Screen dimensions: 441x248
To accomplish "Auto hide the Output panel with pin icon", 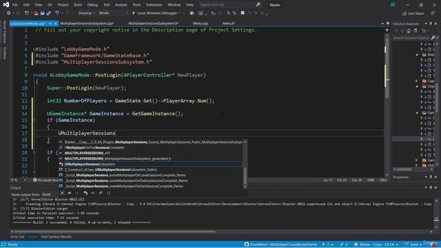I will coord(431,187).
